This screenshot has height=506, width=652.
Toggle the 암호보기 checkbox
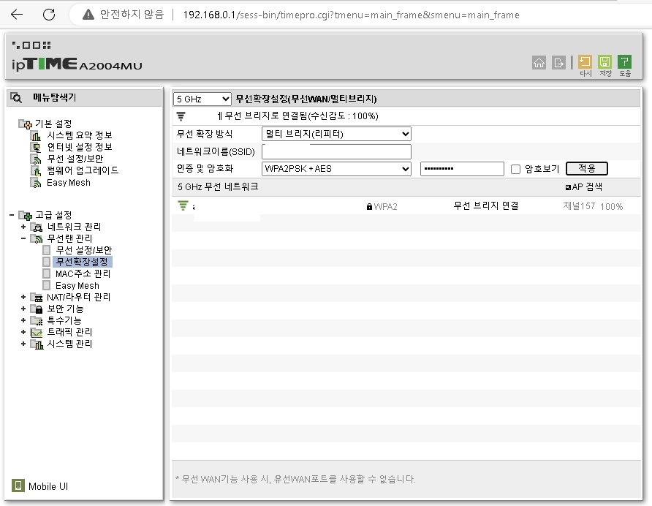515,169
